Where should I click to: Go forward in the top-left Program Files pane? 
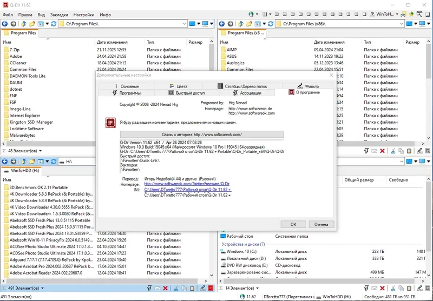click(13, 24)
